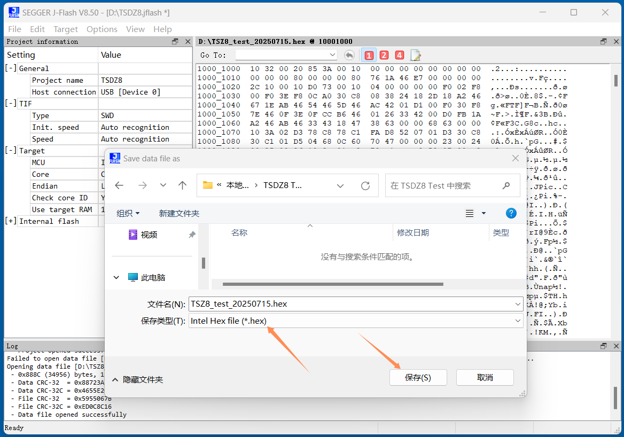
Task: Collapse the Target settings group
Action: (x=11, y=151)
